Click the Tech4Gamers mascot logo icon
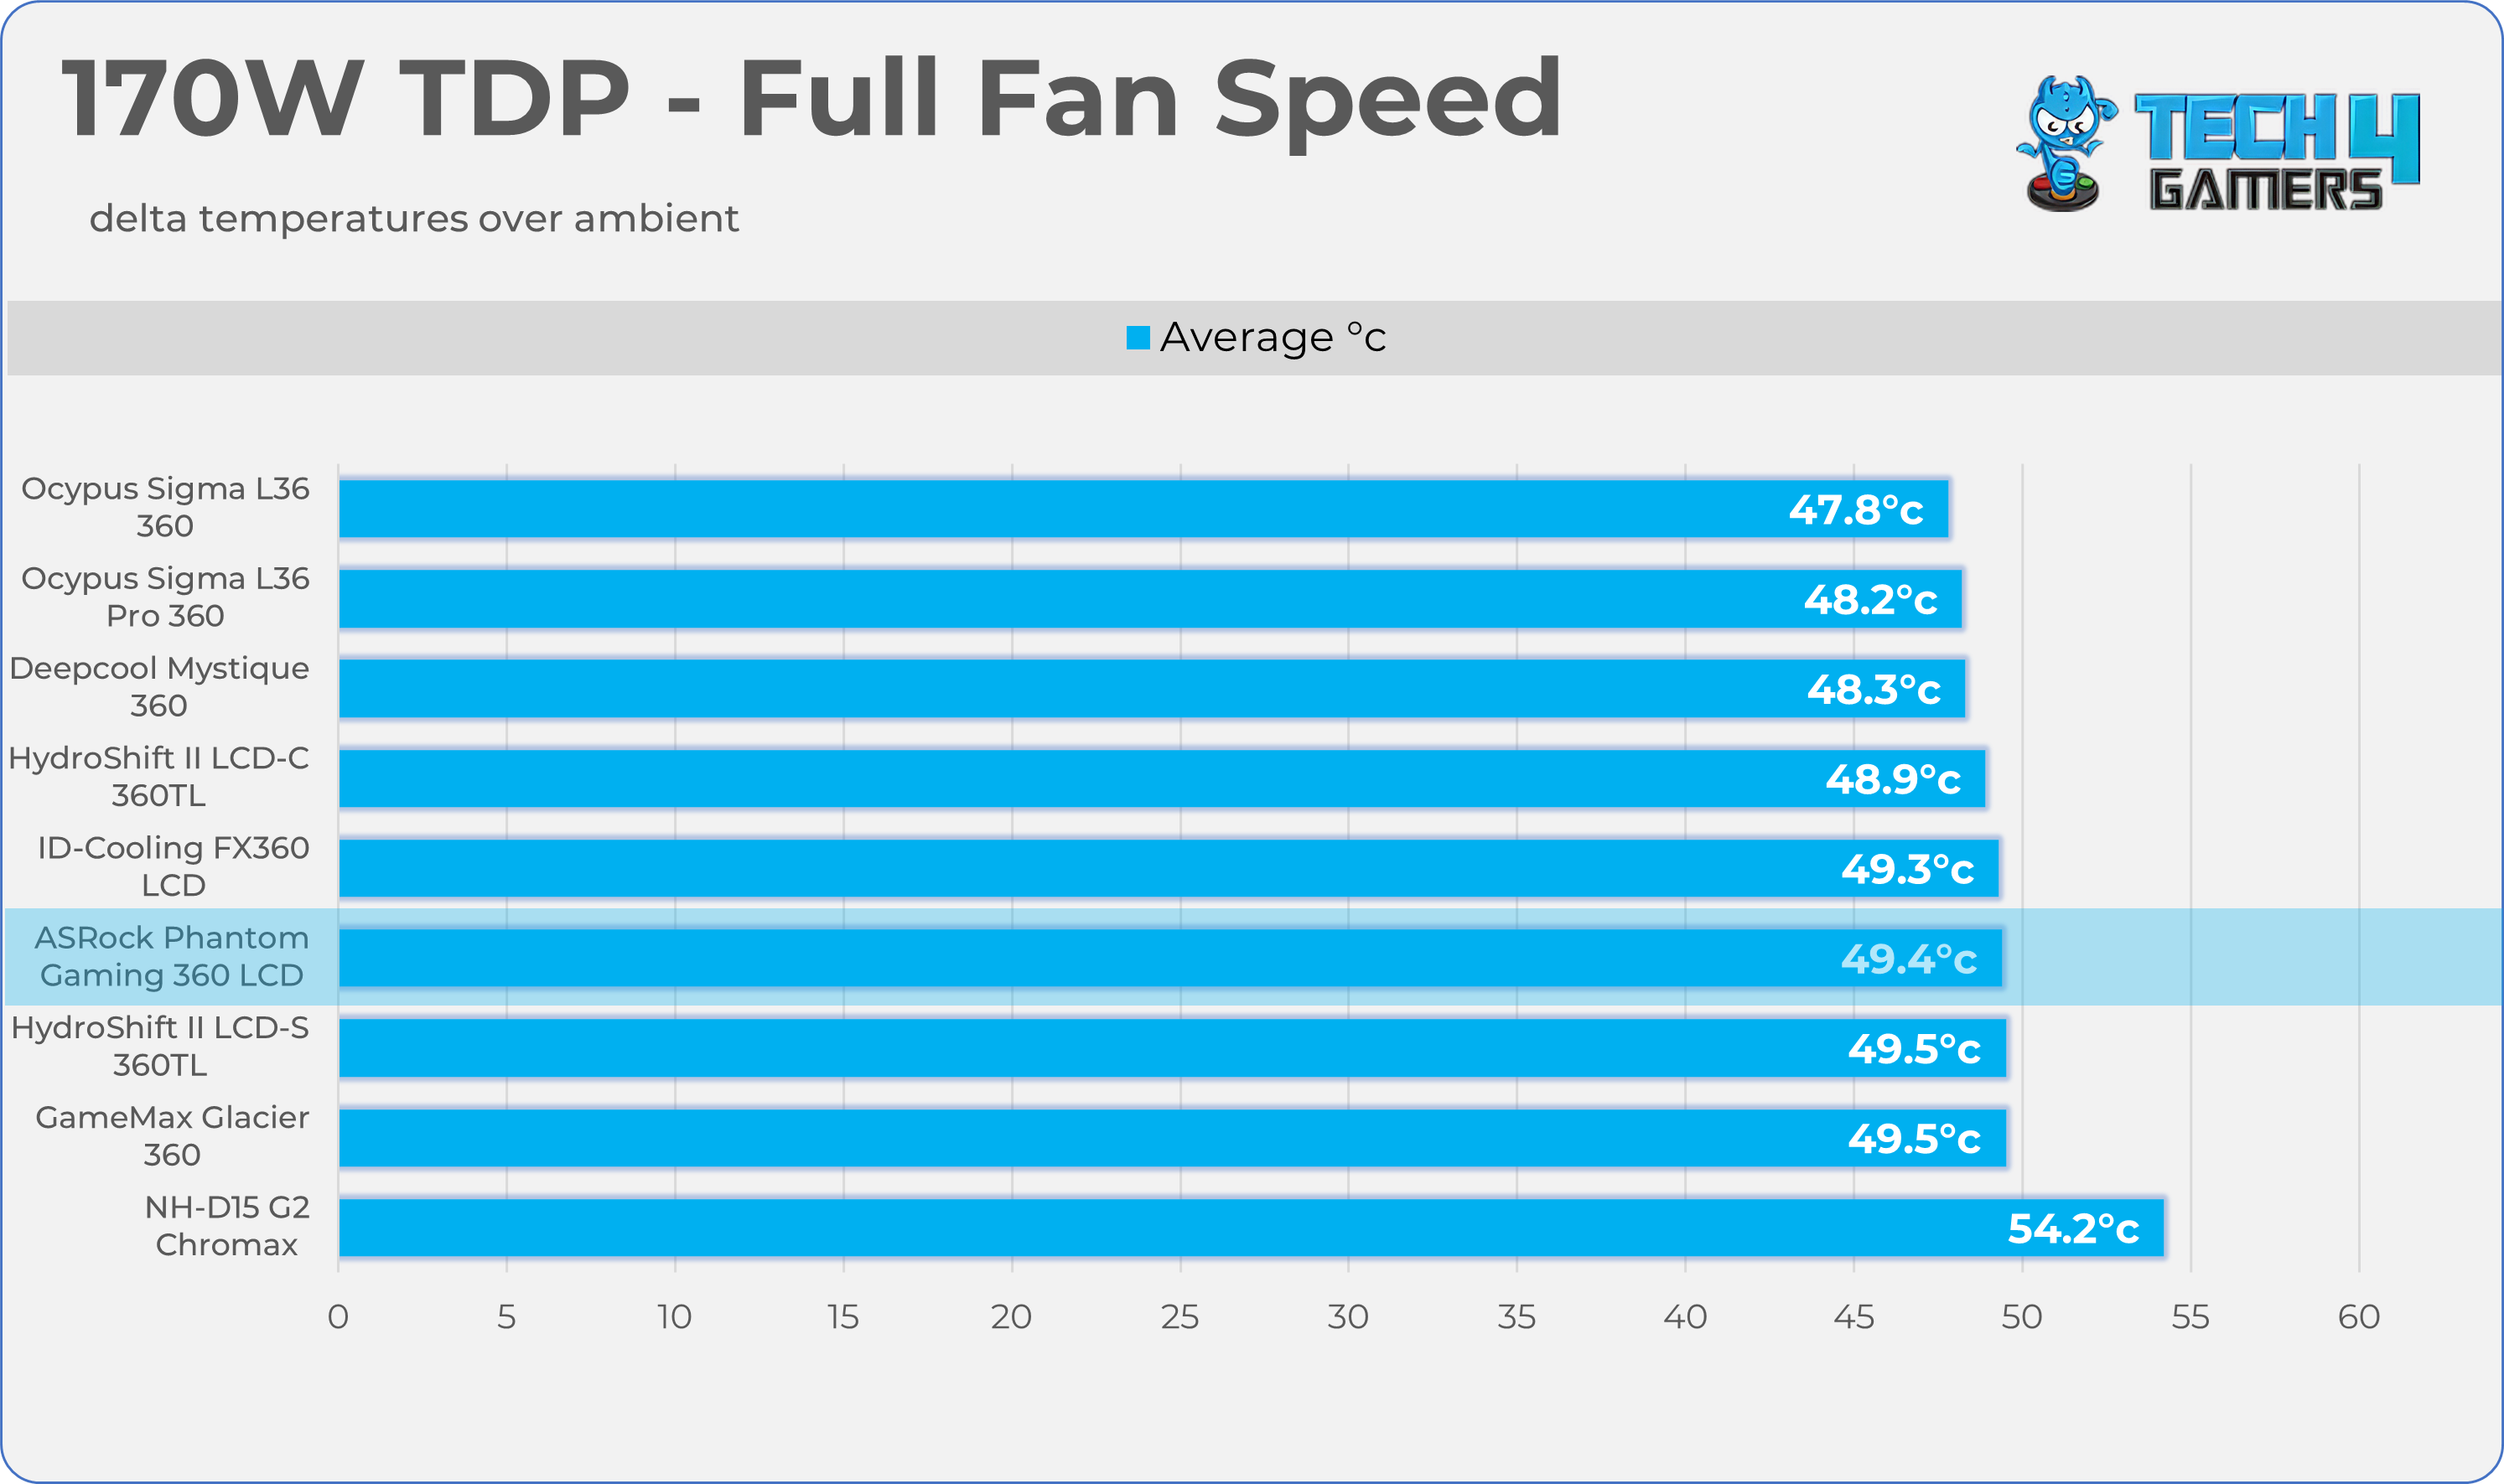The height and width of the screenshot is (1484, 2504). (2063, 143)
